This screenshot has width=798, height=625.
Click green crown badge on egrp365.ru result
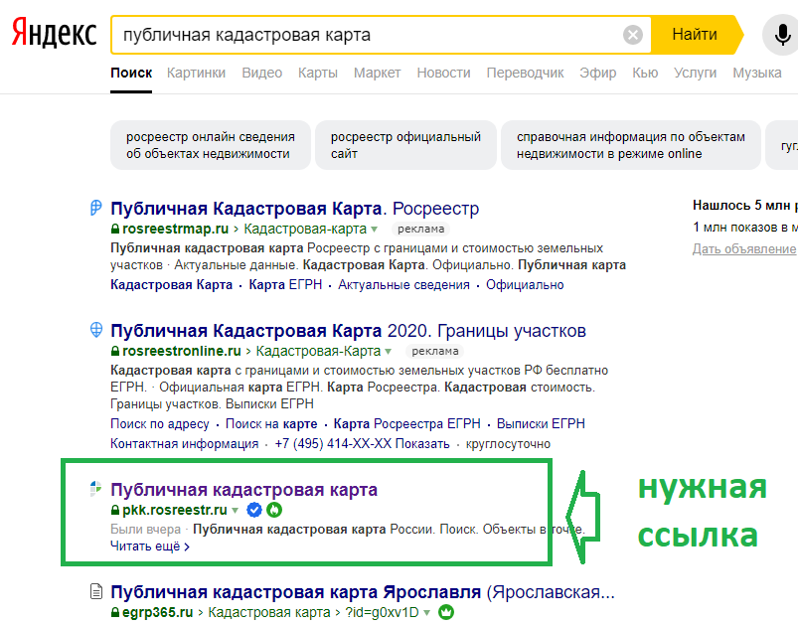pyautogui.click(x=446, y=612)
